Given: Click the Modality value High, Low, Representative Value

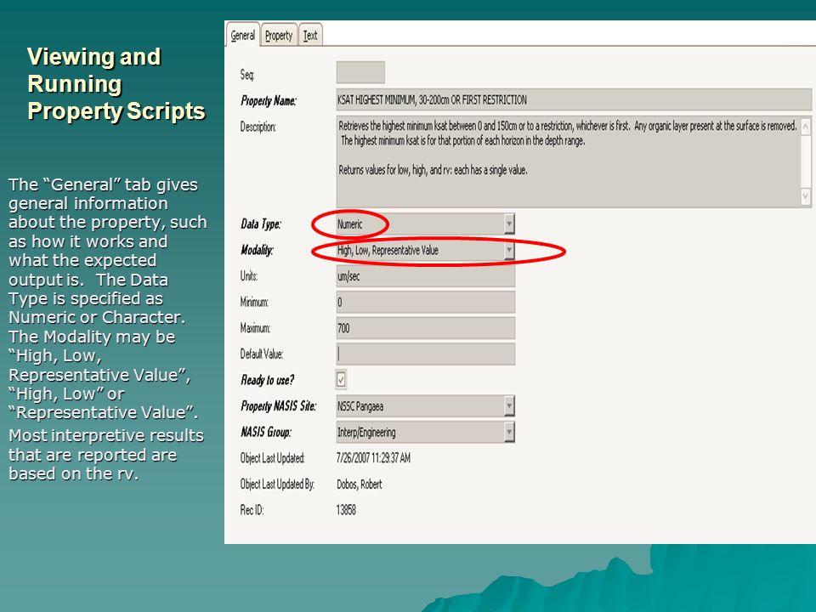Looking at the screenshot, I should [x=388, y=250].
